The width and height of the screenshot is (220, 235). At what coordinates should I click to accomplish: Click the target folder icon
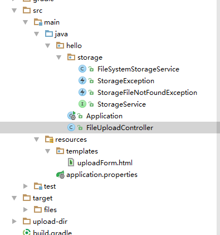point(27,198)
